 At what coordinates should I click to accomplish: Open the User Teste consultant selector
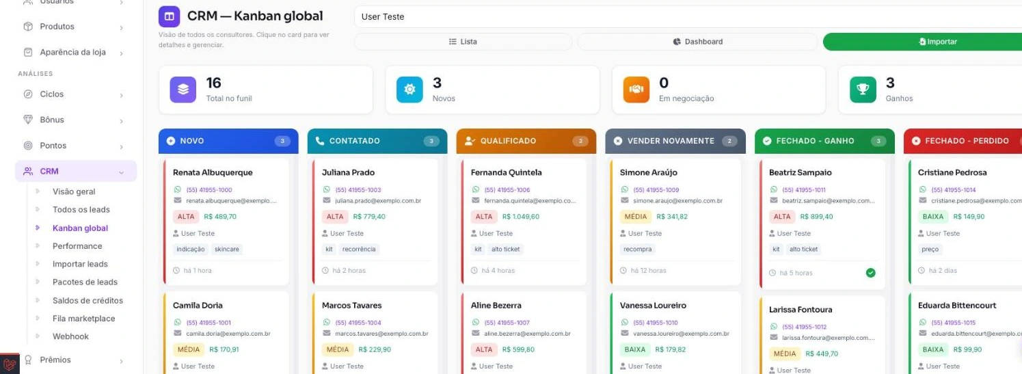tap(688, 16)
